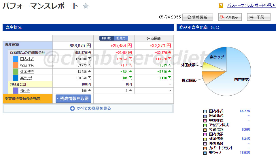Screen dimensions: 278x159
Task: Click the 保有商品の評価額合計 row label
Action: coord(27,53)
